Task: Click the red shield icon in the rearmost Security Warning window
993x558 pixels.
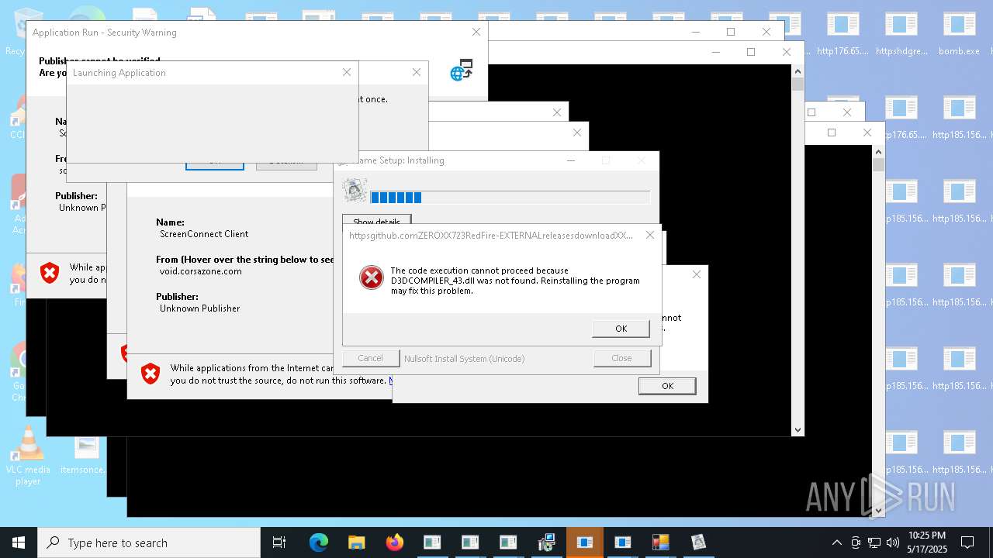Action: 50,273
